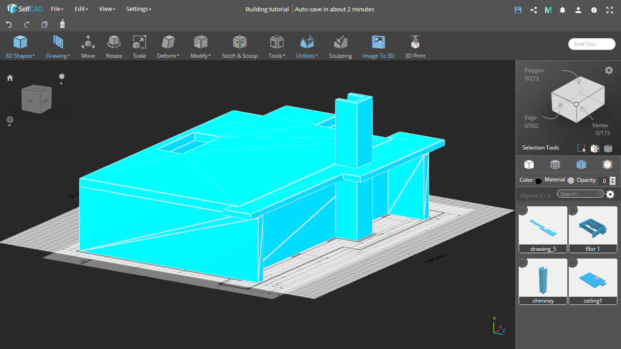Activate the grayed cube selection tool icon

pyautogui.click(x=608, y=148)
